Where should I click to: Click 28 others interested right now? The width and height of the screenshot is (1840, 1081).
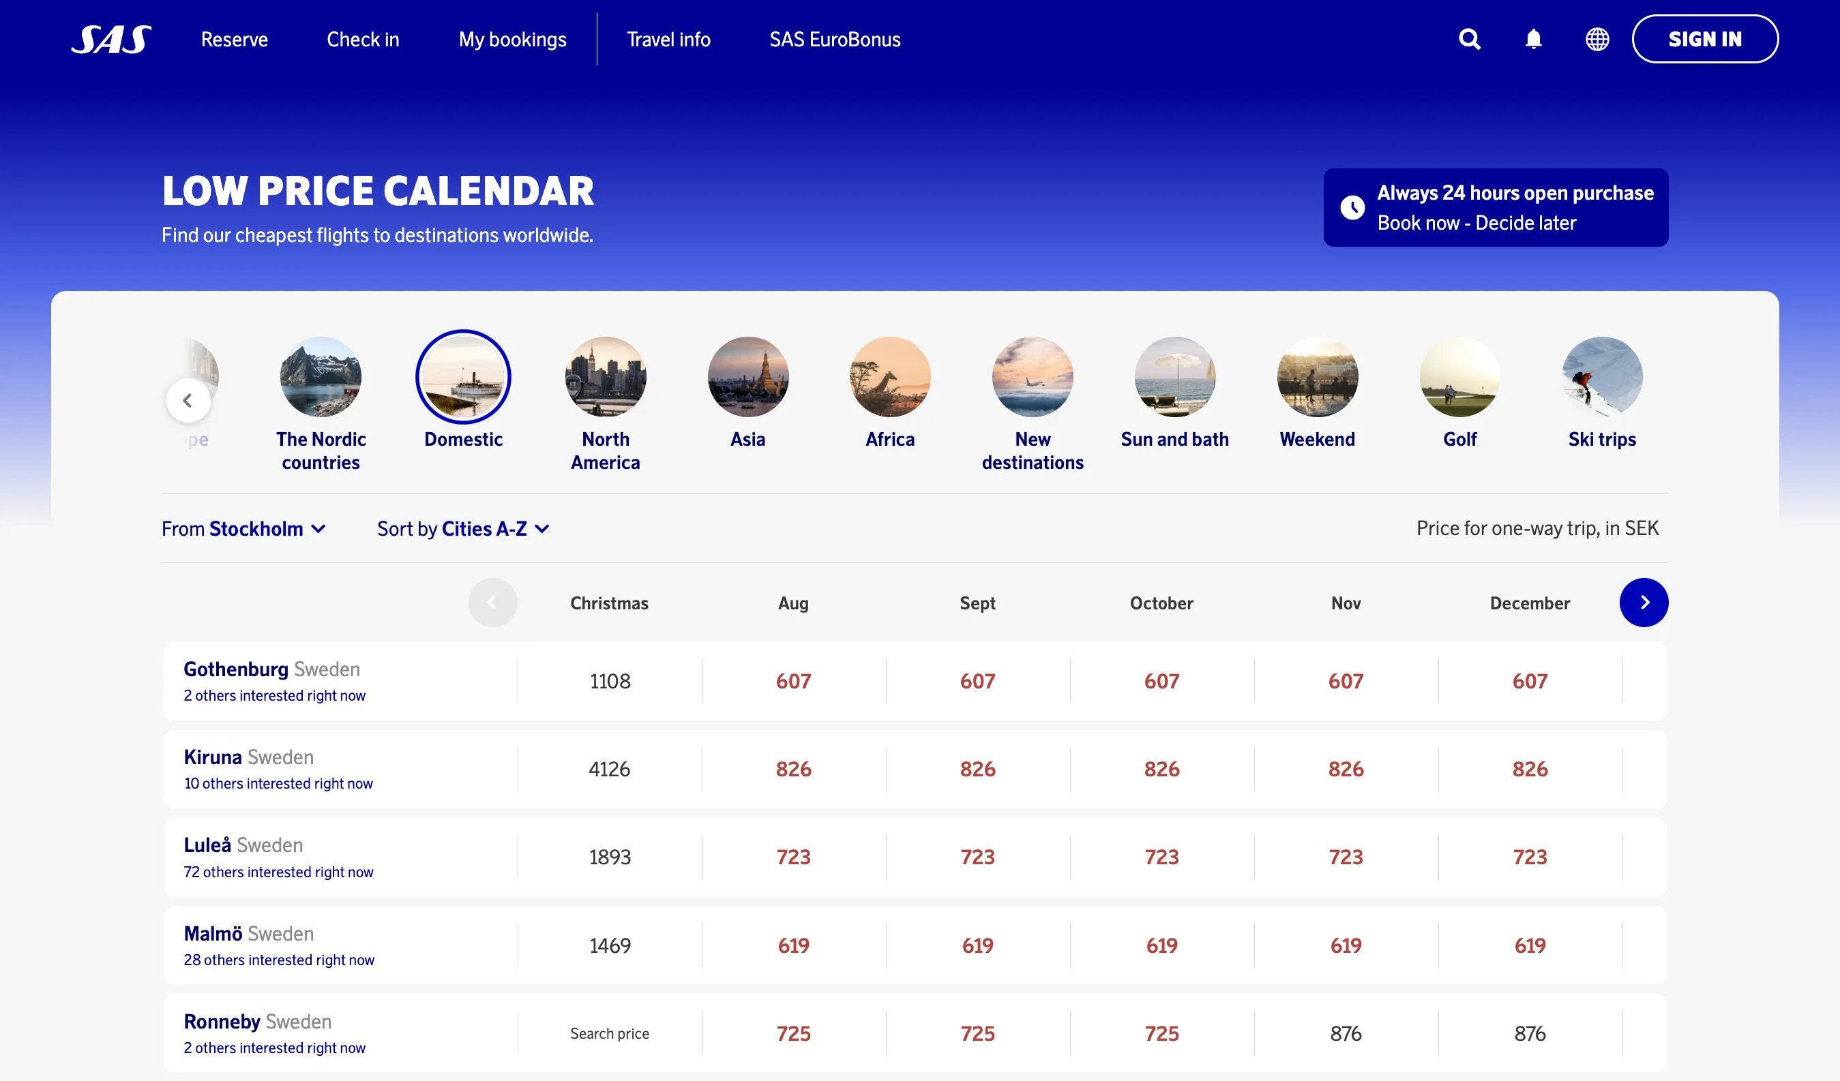pyautogui.click(x=279, y=960)
